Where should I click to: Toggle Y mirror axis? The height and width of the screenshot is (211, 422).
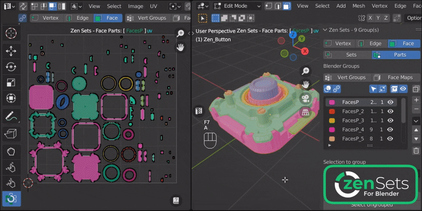(378, 18)
